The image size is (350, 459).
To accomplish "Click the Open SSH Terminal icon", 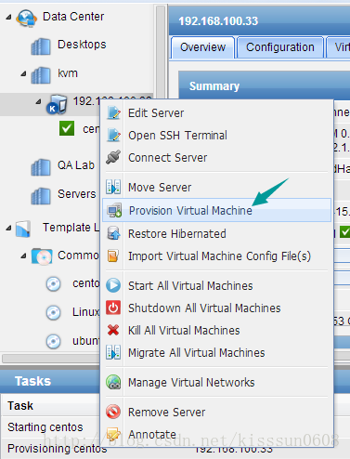I will (x=113, y=135).
